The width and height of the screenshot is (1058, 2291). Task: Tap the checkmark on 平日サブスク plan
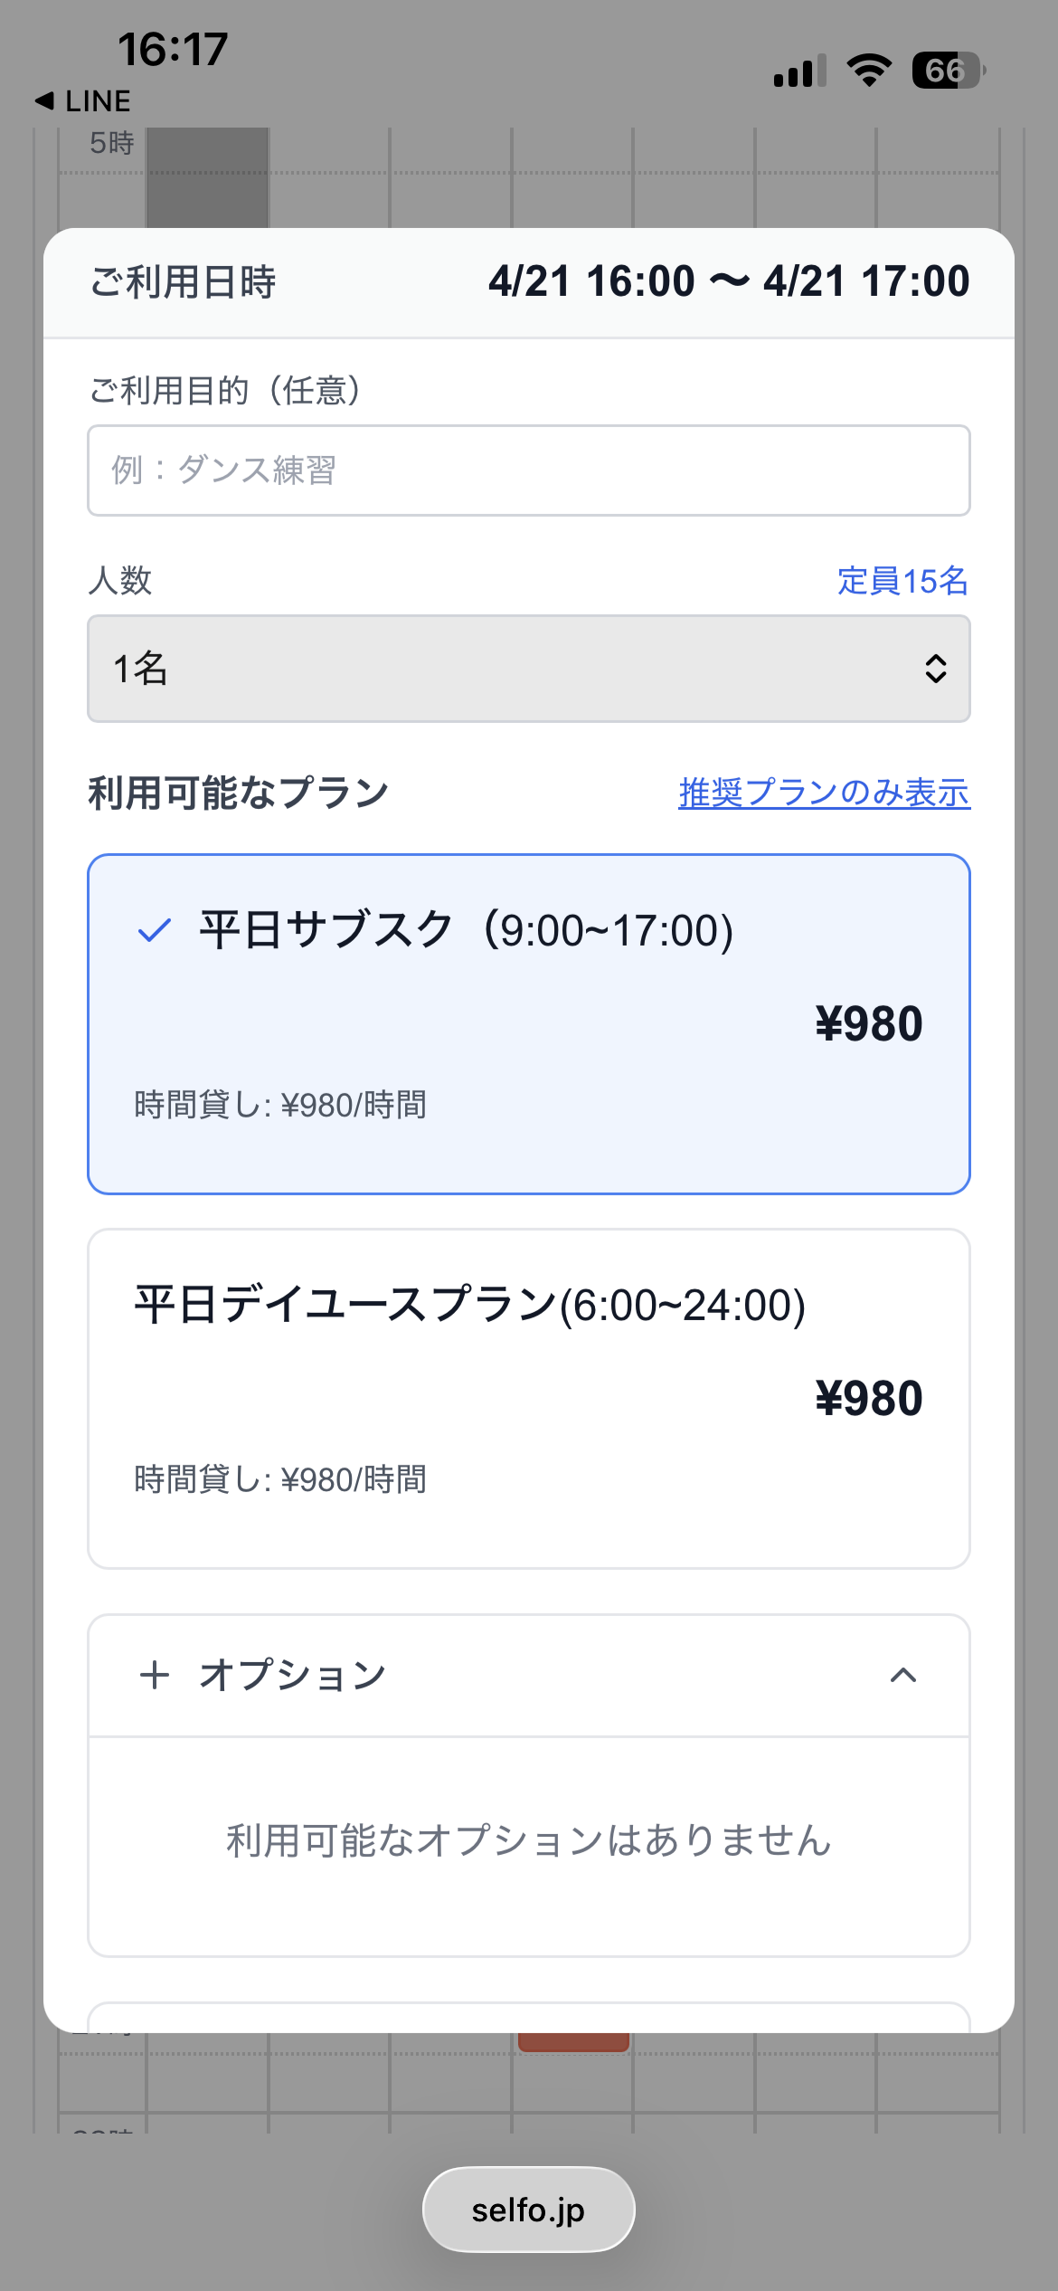coord(155,930)
